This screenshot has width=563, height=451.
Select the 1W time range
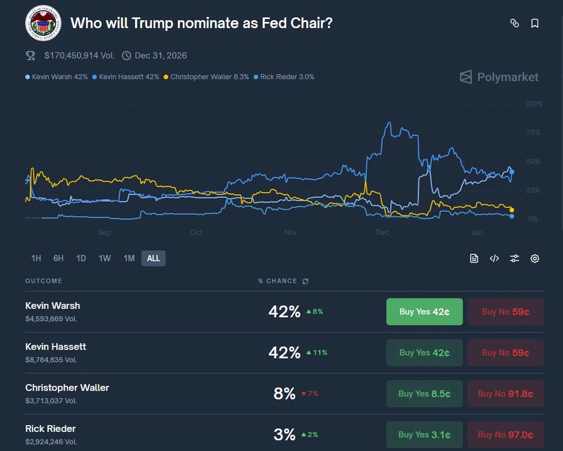[x=105, y=258]
